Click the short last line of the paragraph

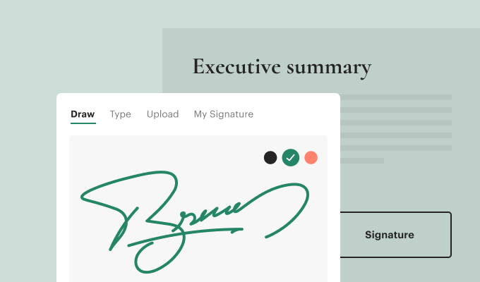coord(362,161)
